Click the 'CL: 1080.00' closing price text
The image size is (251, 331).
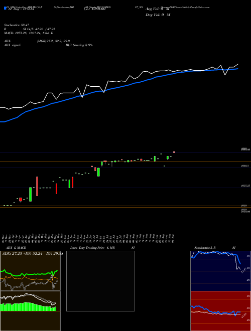[94, 9]
